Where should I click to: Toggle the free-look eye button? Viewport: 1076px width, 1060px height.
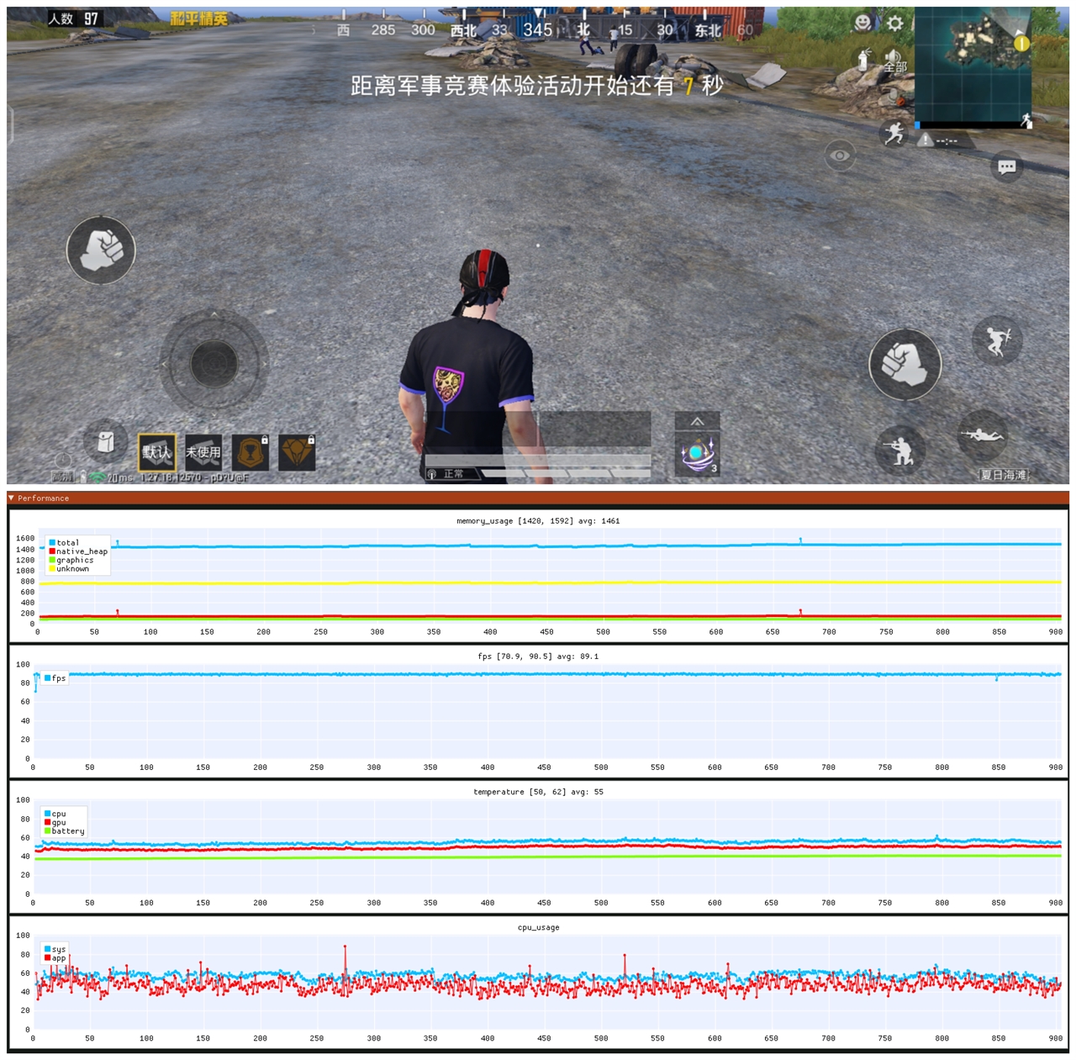pos(839,156)
